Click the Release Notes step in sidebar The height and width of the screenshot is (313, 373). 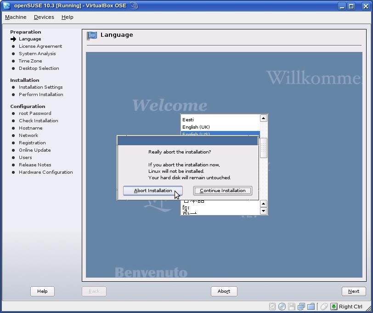click(35, 165)
